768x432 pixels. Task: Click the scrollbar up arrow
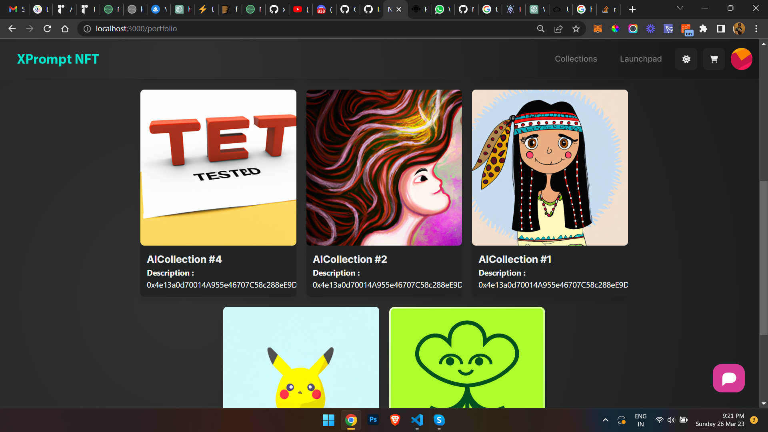pyautogui.click(x=763, y=44)
